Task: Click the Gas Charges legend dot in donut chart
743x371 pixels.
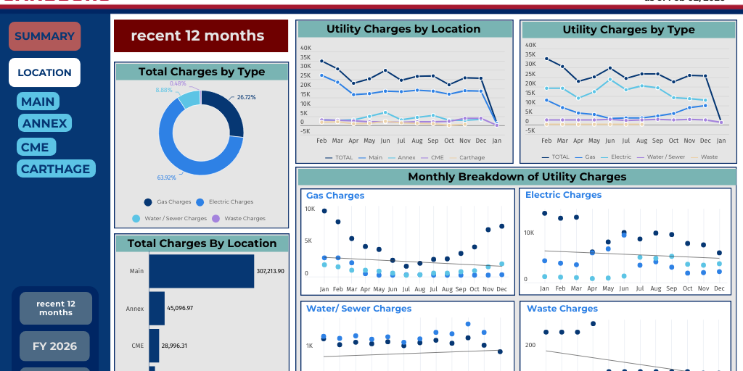Action: click(x=148, y=202)
